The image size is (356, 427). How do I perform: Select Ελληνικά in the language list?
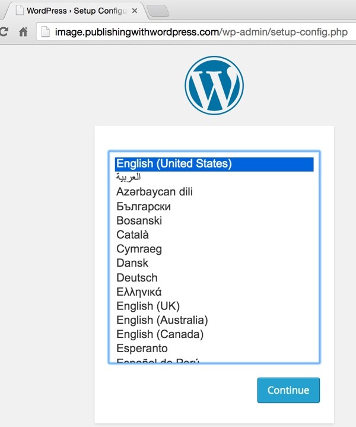pos(214,292)
